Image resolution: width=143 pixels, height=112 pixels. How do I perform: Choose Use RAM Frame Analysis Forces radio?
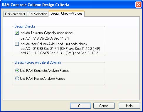pos(17,78)
